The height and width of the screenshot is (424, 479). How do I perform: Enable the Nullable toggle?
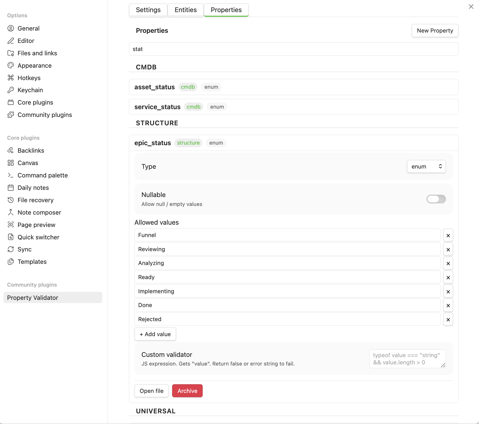click(436, 199)
